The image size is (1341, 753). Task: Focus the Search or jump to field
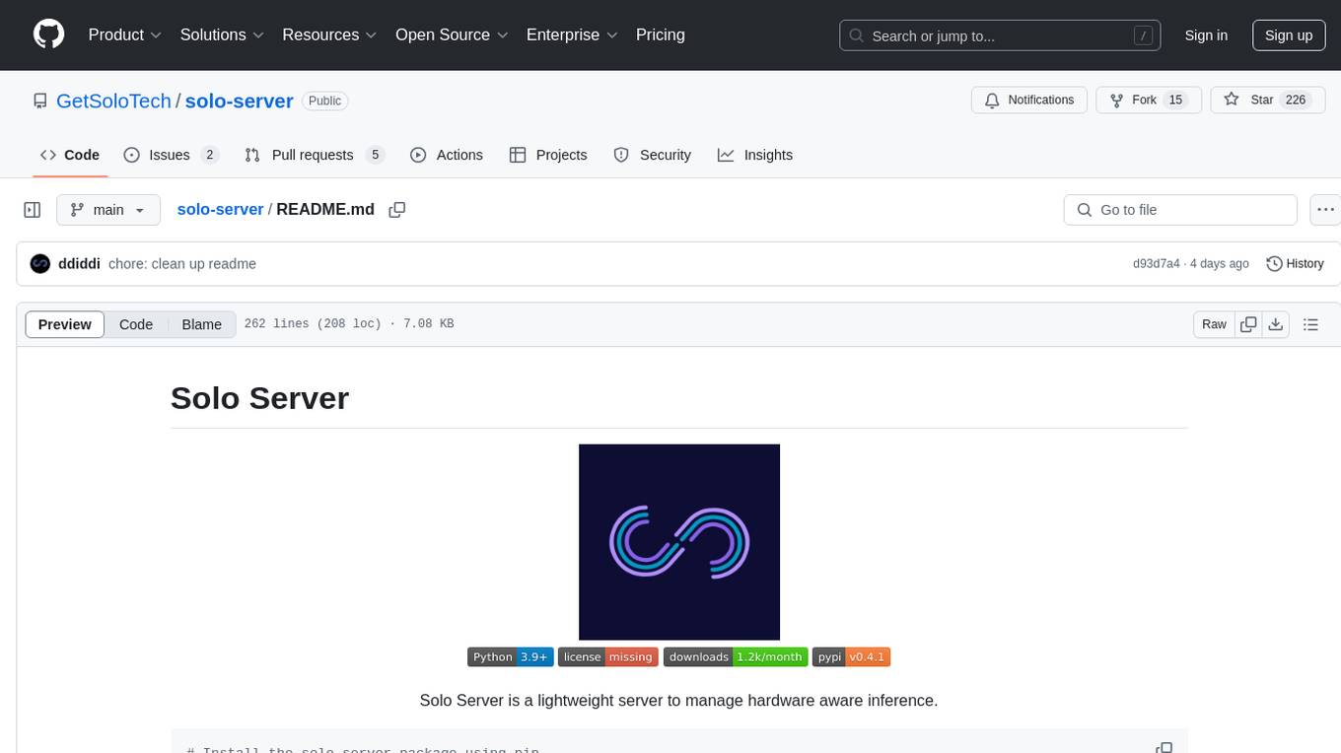click(x=1000, y=35)
